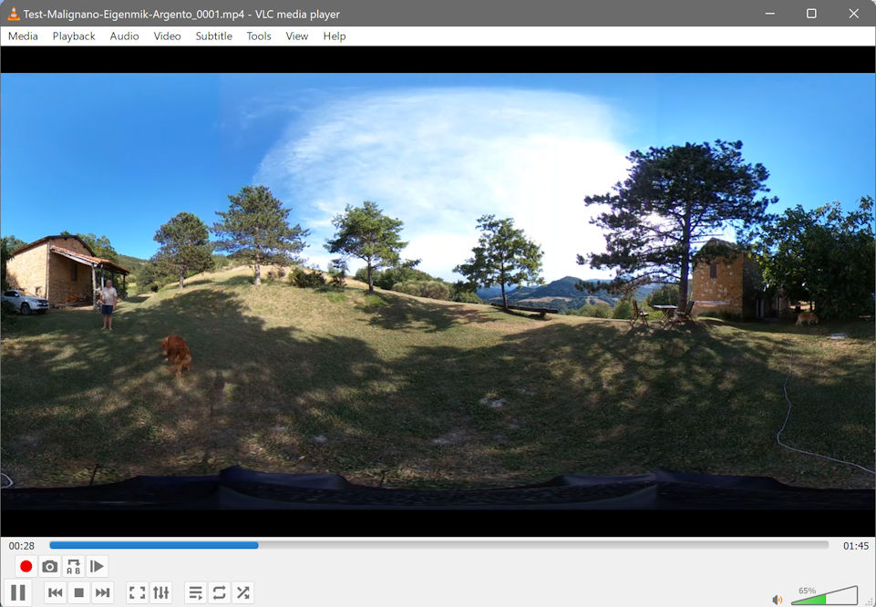Click the playback seek bar
Viewport: 876px width, 607px height.
point(438,545)
